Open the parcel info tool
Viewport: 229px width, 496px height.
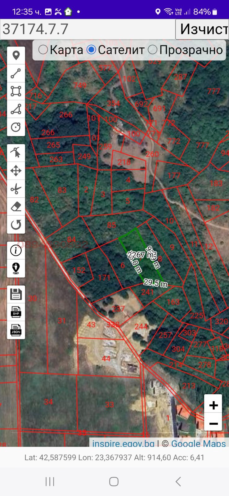(16, 250)
